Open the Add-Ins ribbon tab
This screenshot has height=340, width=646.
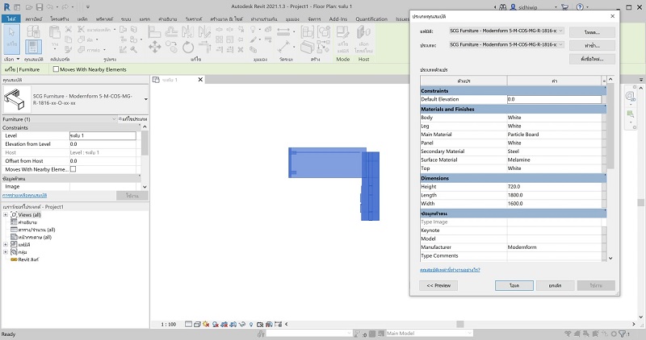(x=338, y=18)
